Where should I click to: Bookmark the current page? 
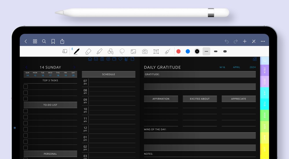(x=53, y=41)
